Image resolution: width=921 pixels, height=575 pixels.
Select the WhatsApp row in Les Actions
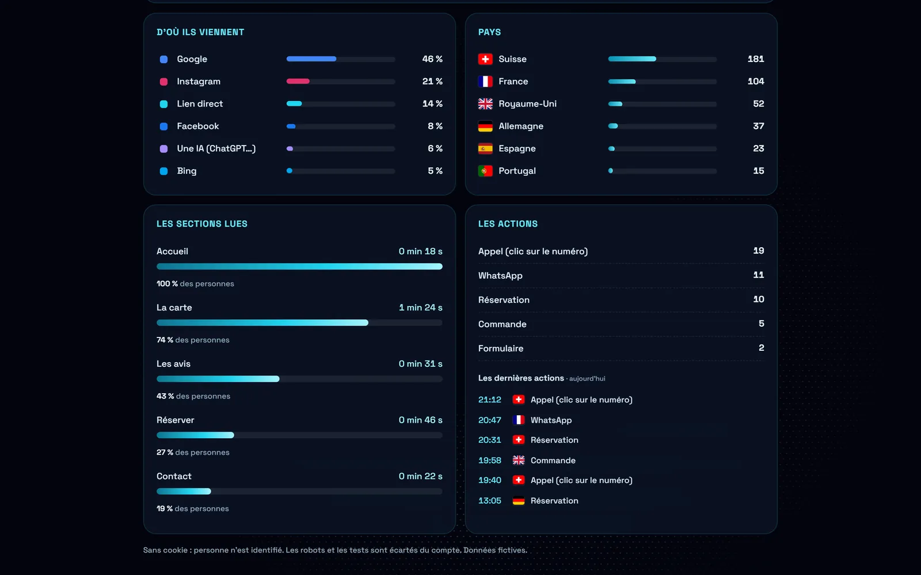tap(621, 275)
